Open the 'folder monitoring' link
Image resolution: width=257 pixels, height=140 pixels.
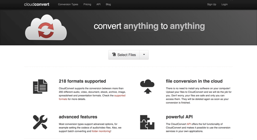pos(101,131)
